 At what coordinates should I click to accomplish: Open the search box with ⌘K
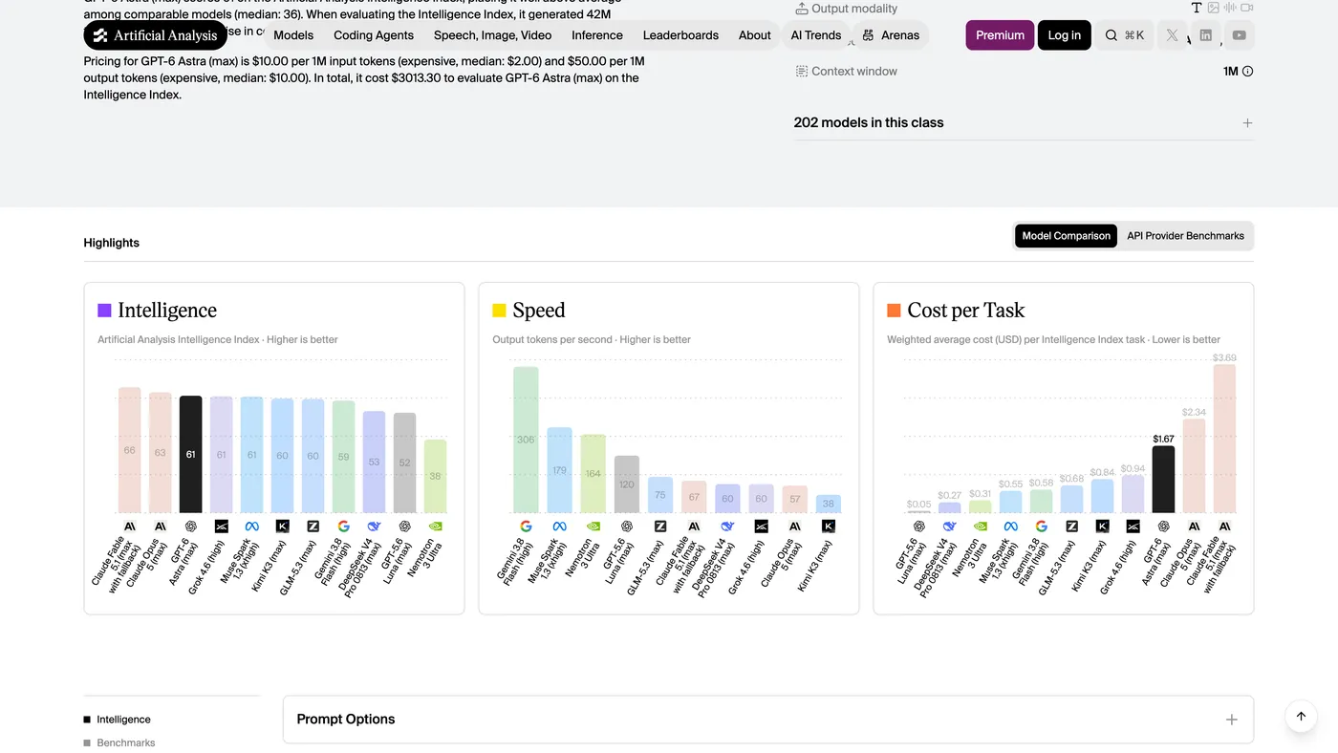tap(1124, 35)
